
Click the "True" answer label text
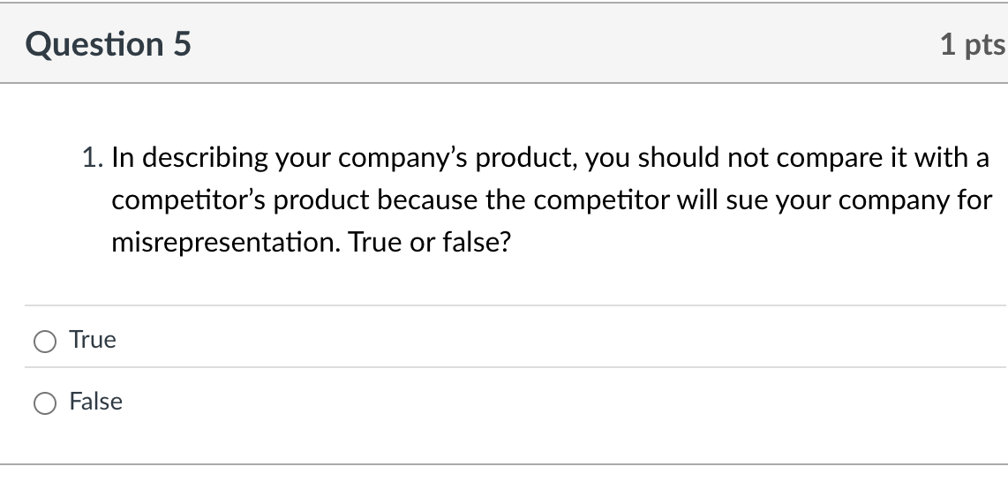(93, 340)
